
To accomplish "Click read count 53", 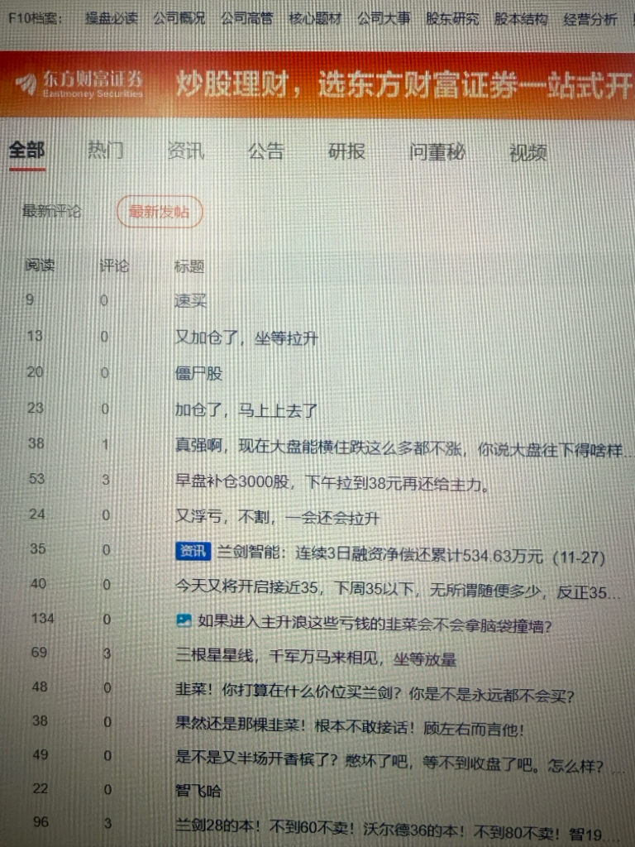I will [x=36, y=478].
